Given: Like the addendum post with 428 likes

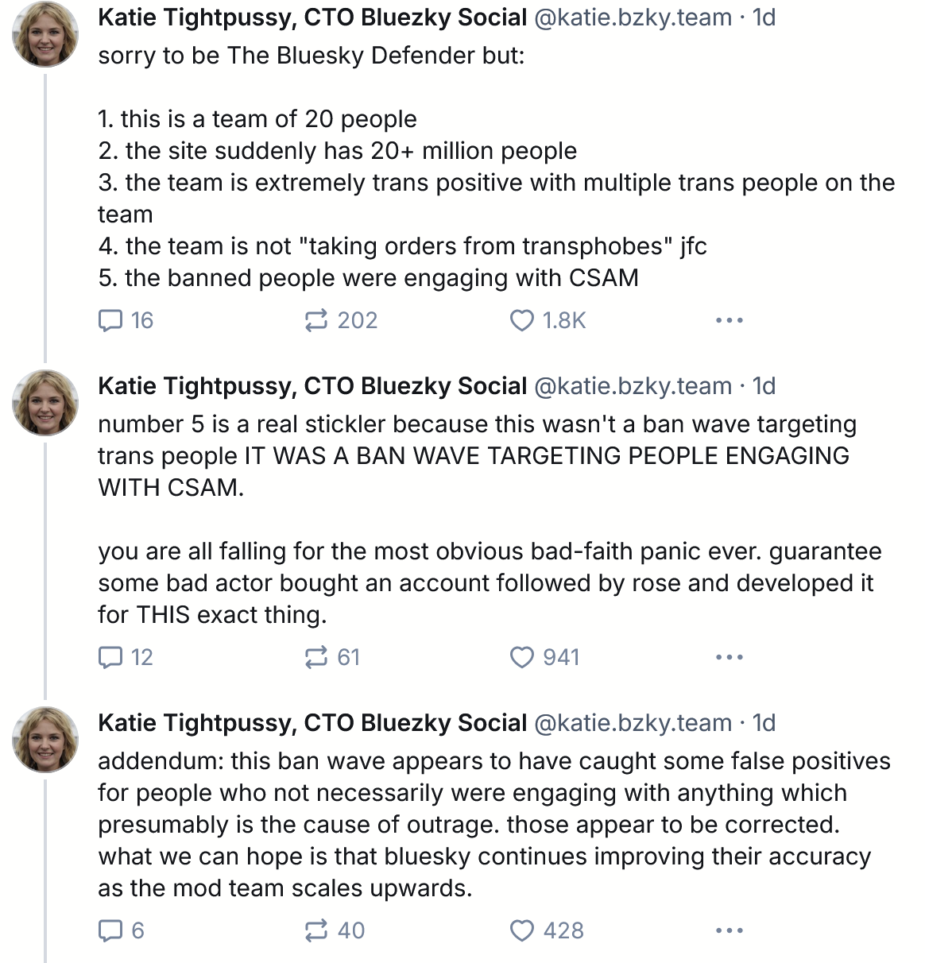Looking at the screenshot, I should tap(521, 930).
